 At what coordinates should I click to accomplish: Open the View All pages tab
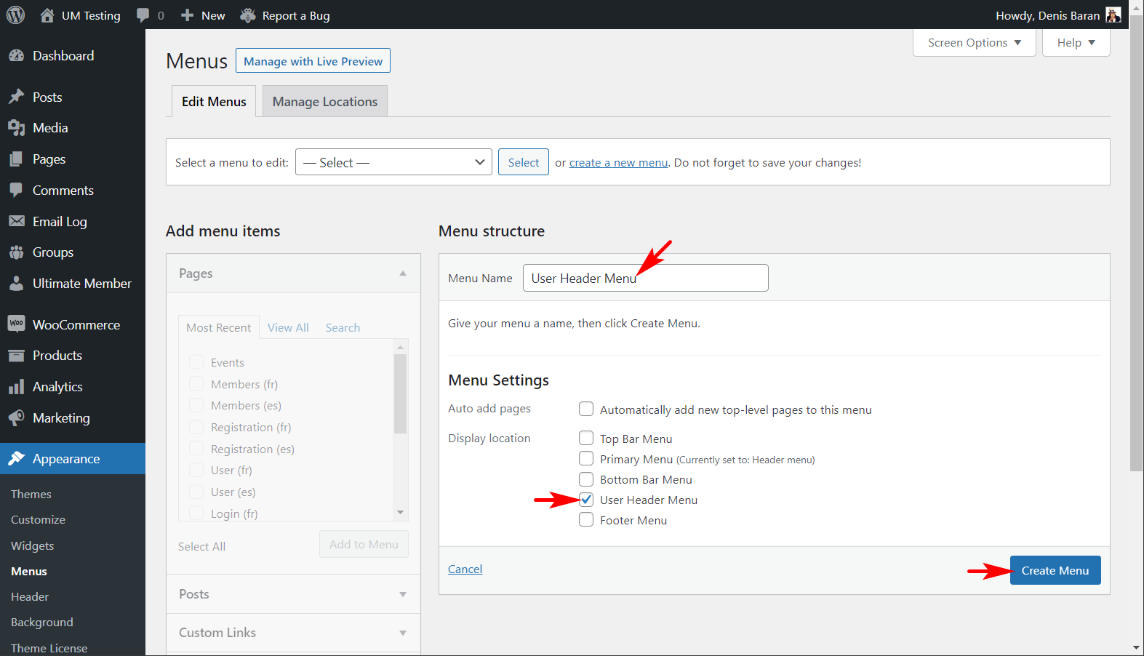click(288, 327)
